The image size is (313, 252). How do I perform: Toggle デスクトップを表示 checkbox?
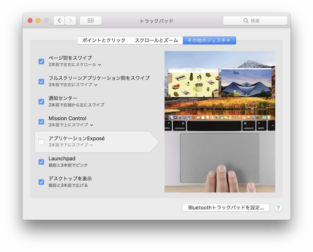[x=41, y=182]
